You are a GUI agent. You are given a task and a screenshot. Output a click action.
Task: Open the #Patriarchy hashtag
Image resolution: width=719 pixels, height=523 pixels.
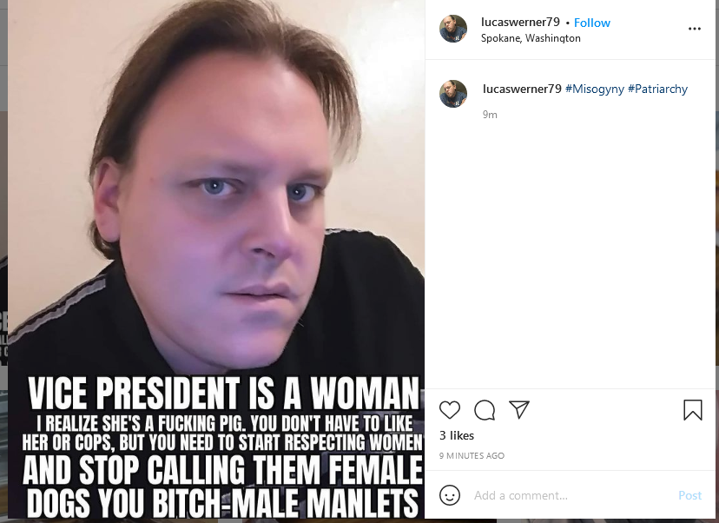657,89
